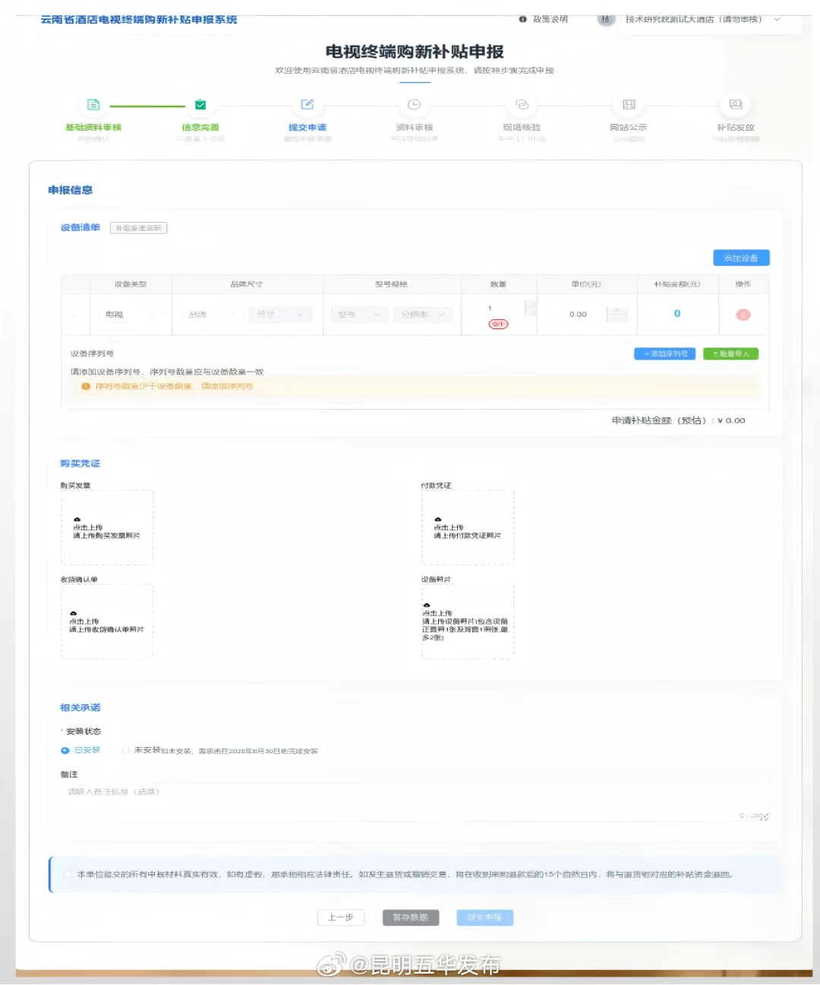Open the 政策说明 policy link
Image resolution: width=820 pixels, height=985 pixels.
click(544, 20)
